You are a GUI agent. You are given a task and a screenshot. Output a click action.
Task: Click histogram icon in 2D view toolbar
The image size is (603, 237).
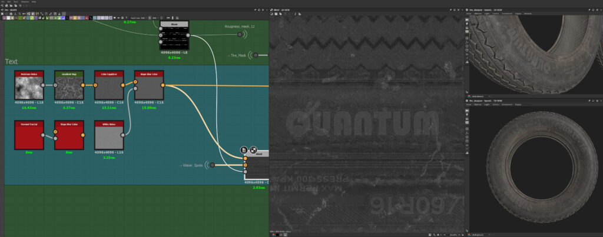point(300,14)
